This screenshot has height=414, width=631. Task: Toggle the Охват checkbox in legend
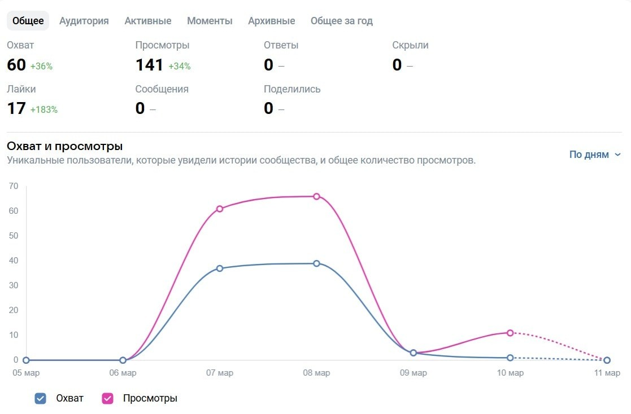click(40, 398)
